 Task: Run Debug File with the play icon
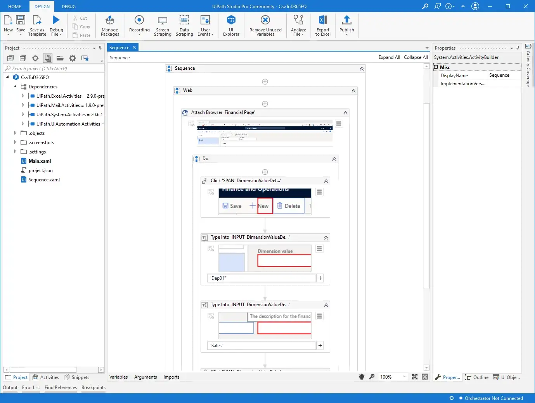tap(56, 20)
